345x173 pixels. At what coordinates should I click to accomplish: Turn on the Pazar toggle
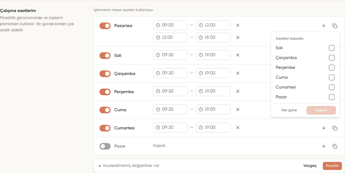tap(105, 146)
